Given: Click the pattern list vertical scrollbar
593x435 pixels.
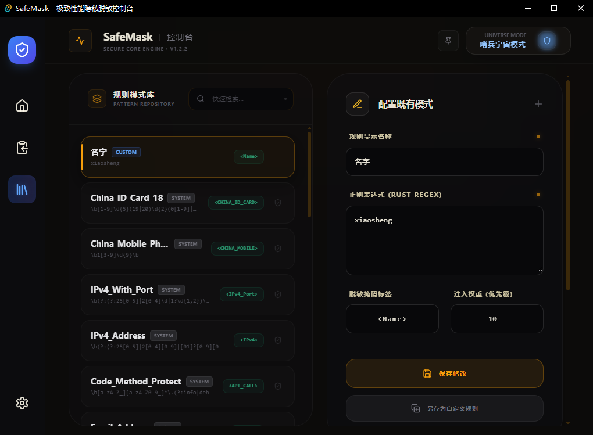Looking at the screenshot, I should [x=309, y=175].
